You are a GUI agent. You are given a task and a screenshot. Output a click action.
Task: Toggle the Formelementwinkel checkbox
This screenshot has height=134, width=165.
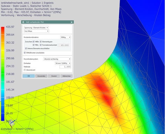[x=41, y=45]
